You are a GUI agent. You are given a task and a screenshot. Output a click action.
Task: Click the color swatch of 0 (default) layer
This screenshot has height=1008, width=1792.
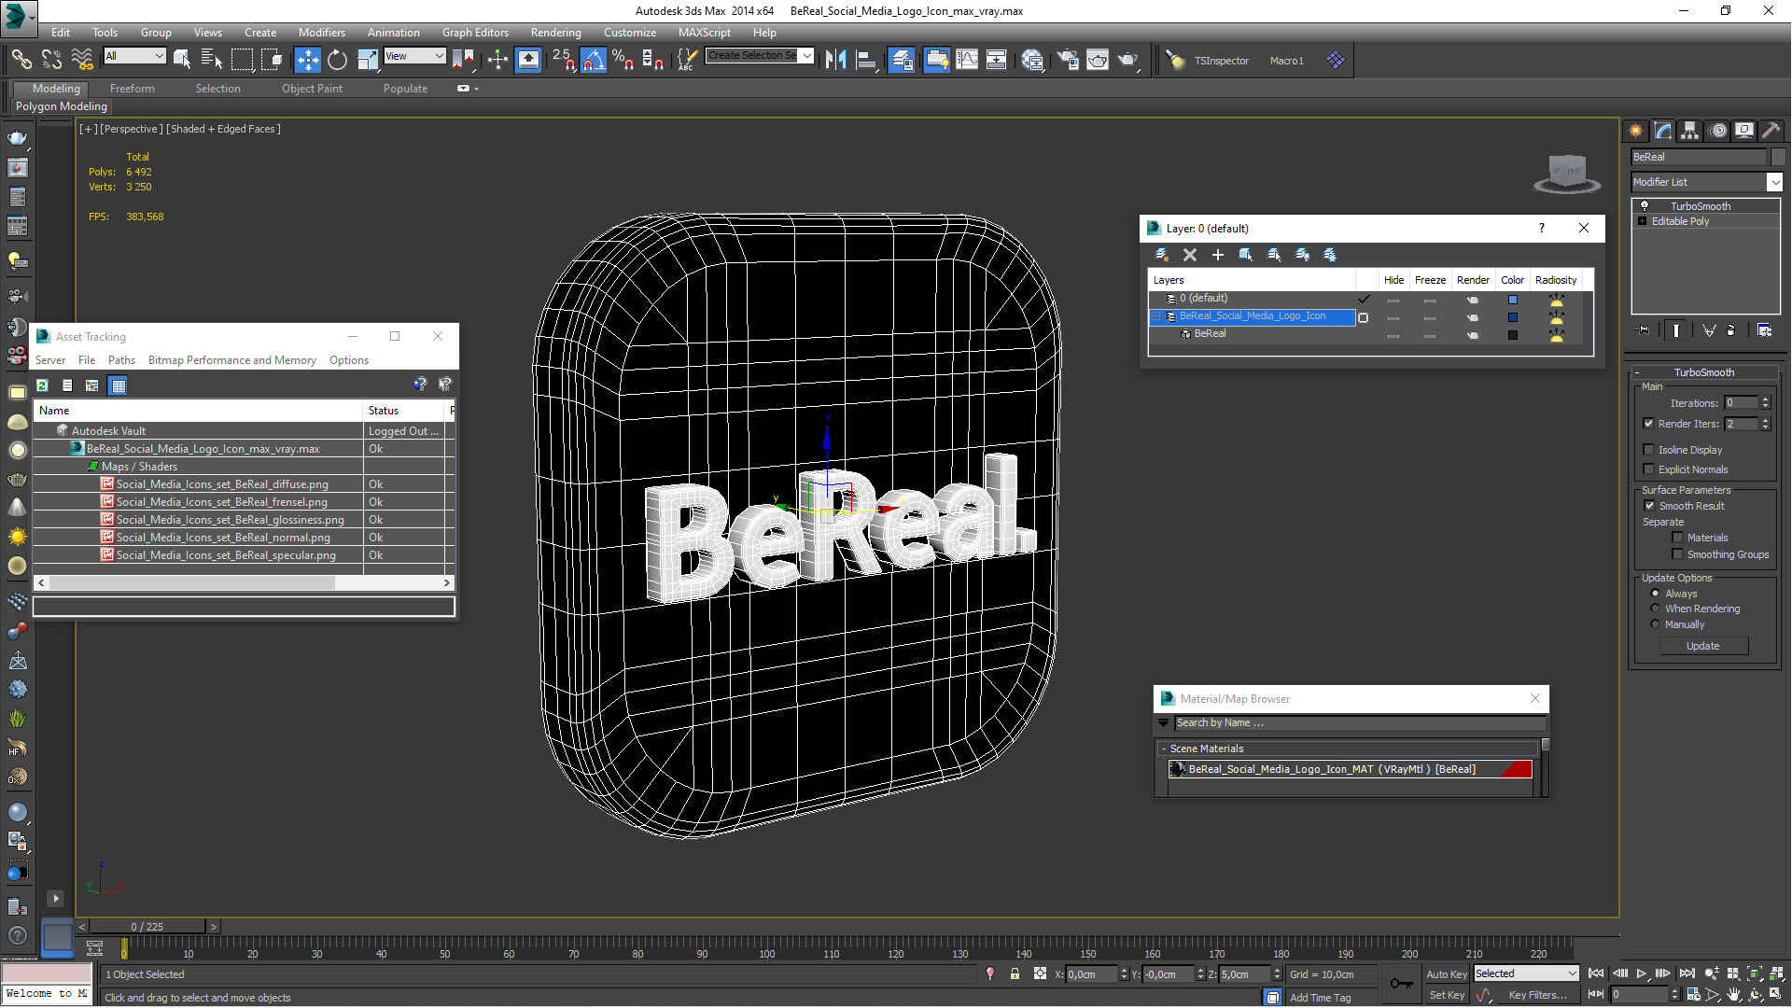pos(1513,300)
